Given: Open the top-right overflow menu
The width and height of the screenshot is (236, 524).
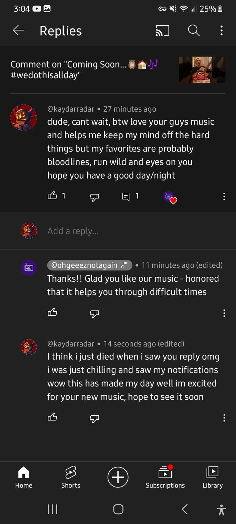Looking at the screenshot, I should (222, 30).
